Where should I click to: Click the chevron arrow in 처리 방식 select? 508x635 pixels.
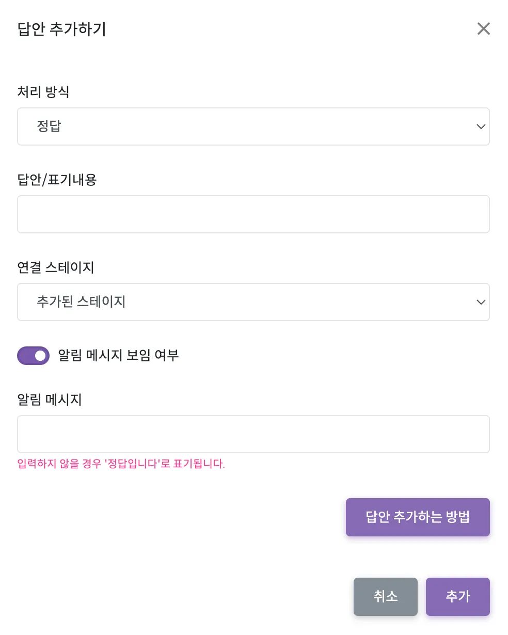click(481, 126)
